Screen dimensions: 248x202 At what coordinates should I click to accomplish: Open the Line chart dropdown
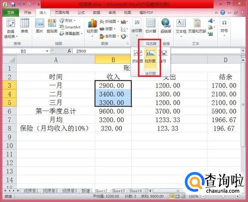pyautogui.click(x=109, y=21)
